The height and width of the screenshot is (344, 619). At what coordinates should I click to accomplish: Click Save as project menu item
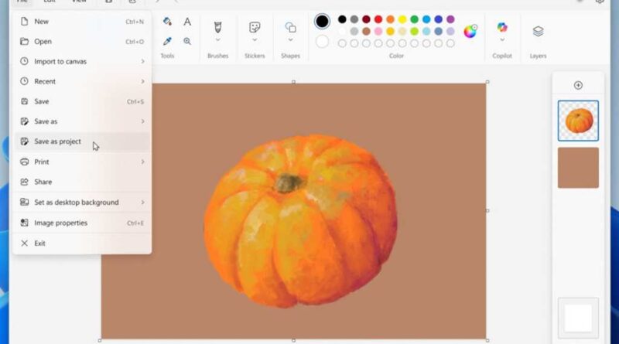58,141
